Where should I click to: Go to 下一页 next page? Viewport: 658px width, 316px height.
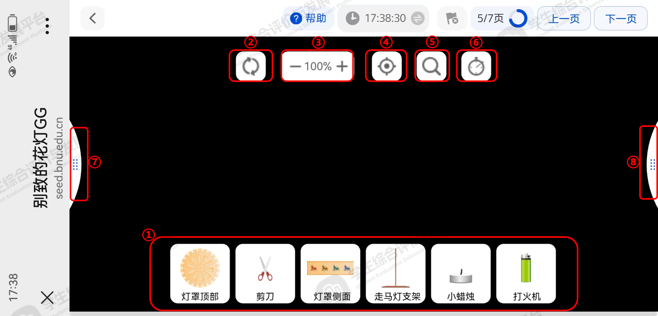pos(621,18)
